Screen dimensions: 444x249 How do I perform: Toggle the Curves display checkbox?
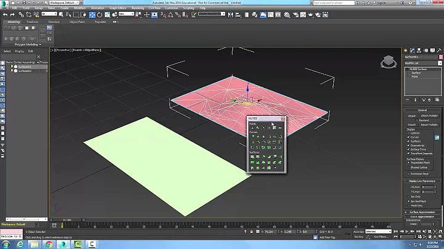coord(409,137)
